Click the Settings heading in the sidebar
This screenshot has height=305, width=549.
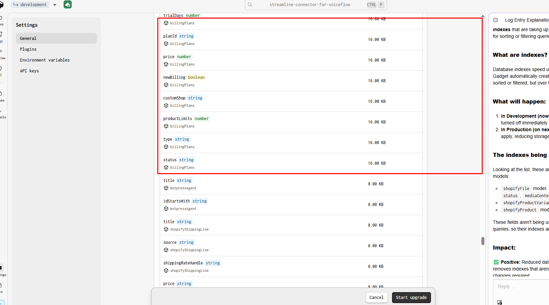point(27,25)
